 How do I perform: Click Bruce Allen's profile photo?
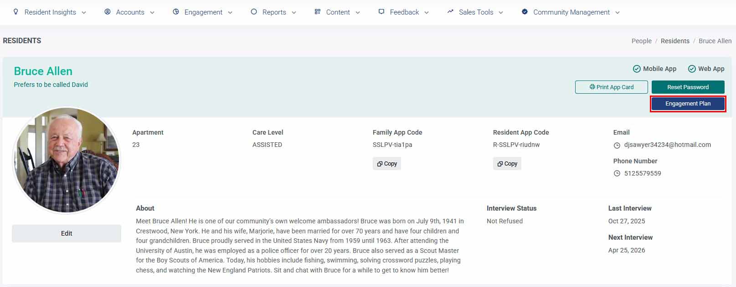[x=67, y=160]
